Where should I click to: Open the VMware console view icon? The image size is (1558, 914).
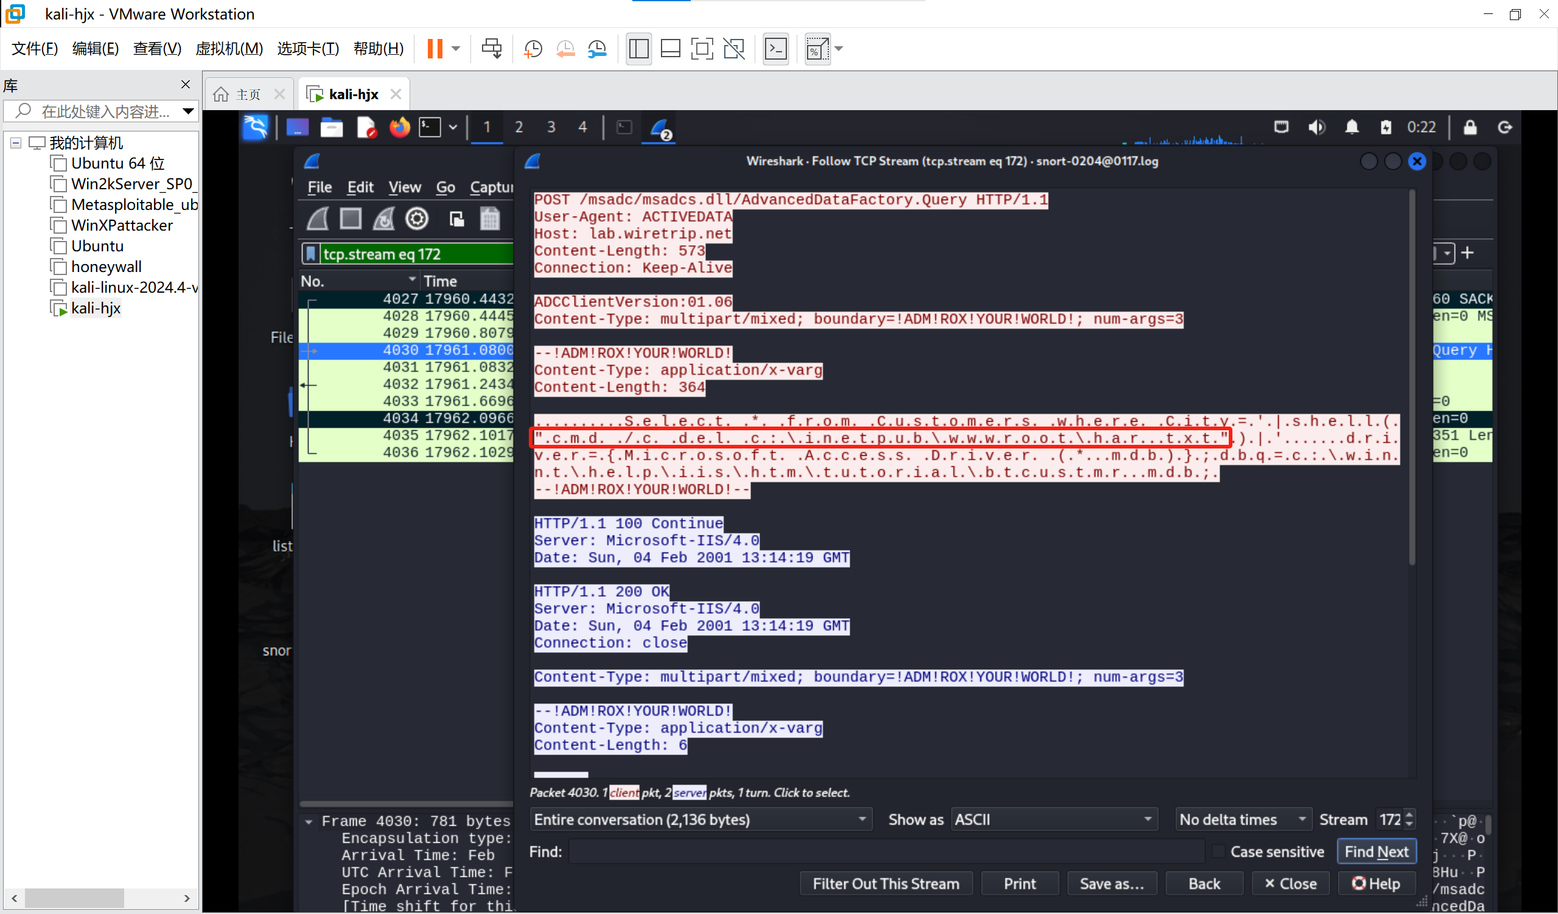[775, 48]
